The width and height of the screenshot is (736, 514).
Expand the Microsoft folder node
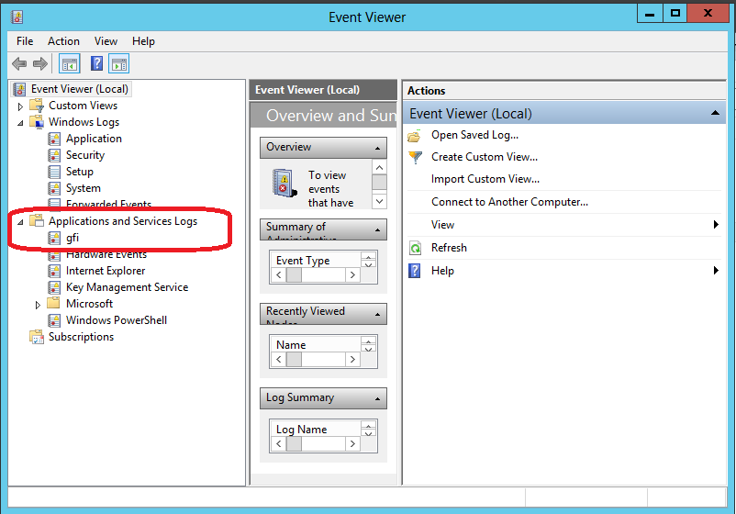coord(39,305)
